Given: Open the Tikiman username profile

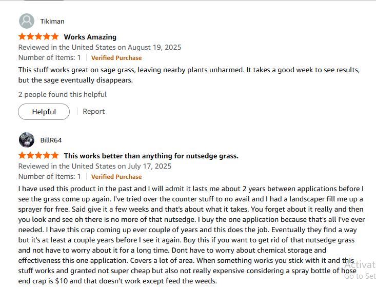Looking at the screenshot, I should coord(52,21).
